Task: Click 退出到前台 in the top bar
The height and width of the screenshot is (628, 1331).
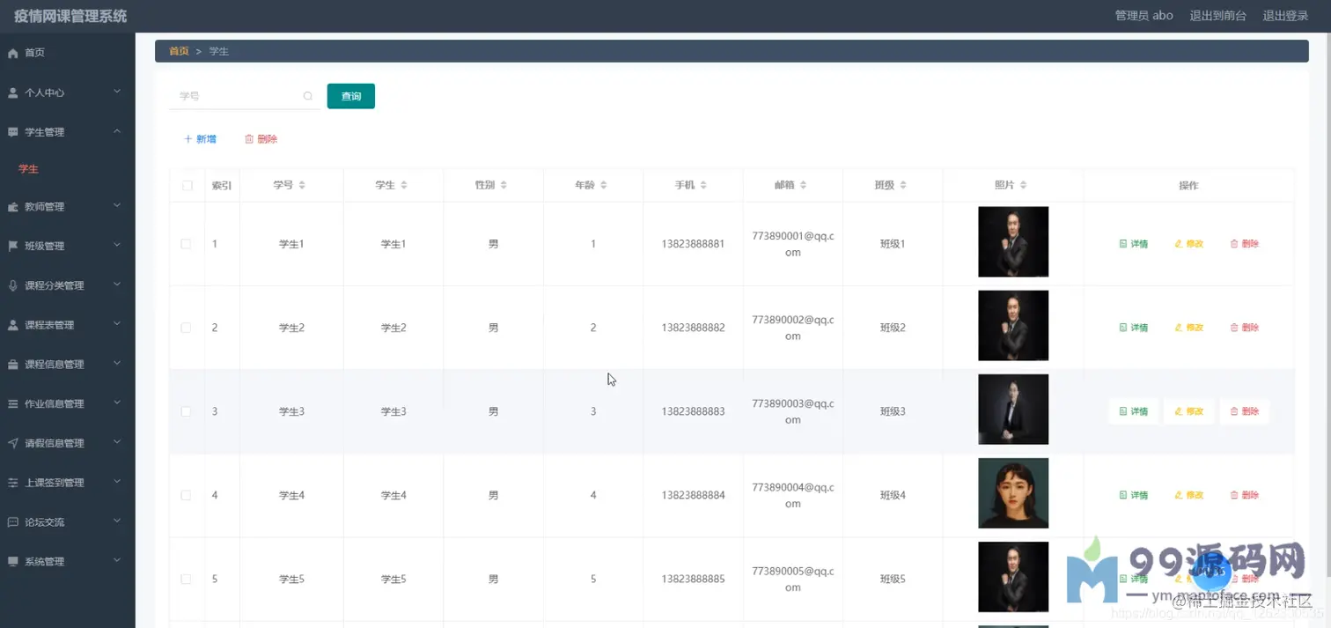Action: [1218, 16]
